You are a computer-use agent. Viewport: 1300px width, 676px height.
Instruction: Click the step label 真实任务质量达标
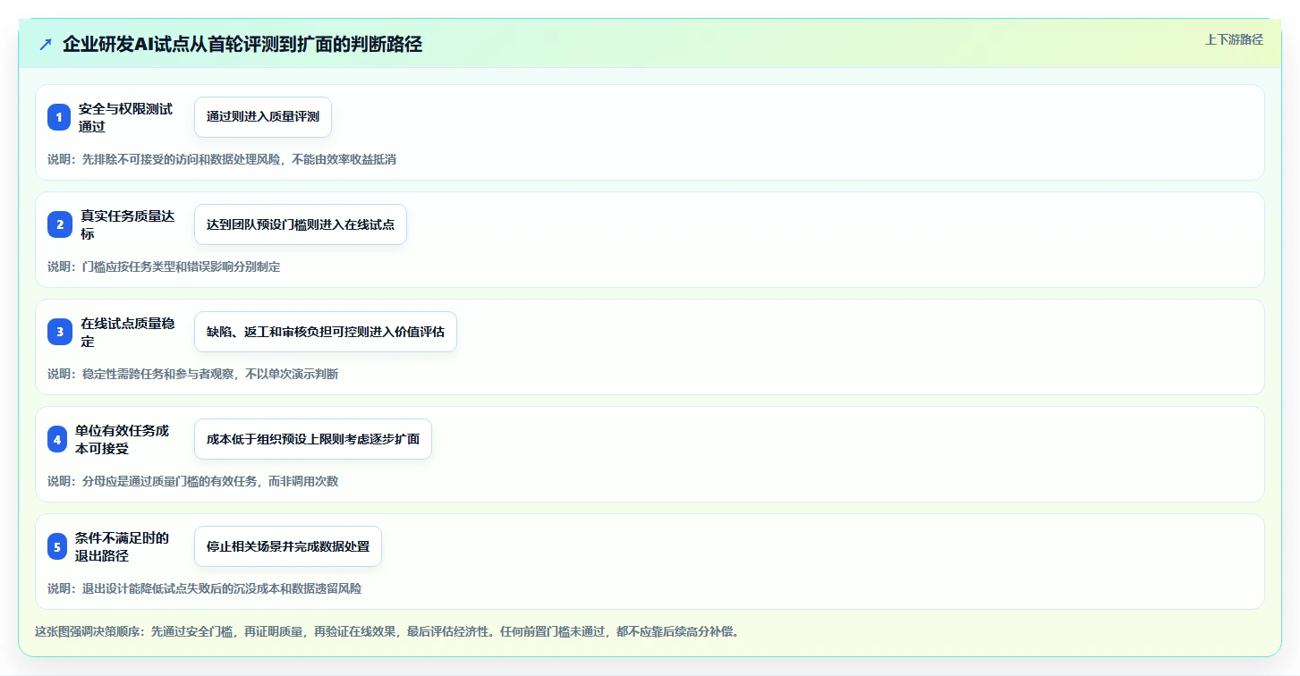[x=128, y=224]
